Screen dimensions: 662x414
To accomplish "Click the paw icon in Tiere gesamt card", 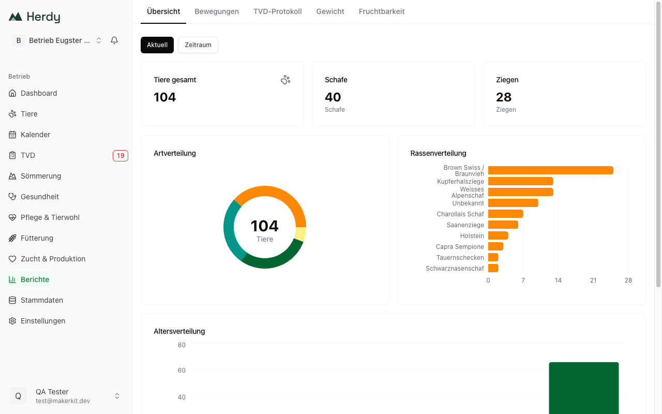I will click(285, 80).
